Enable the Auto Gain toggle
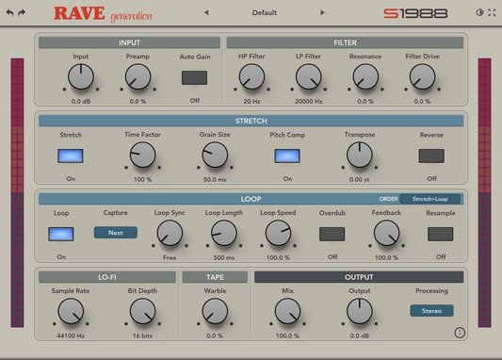The image size is (502, 360). coord(194,77)
